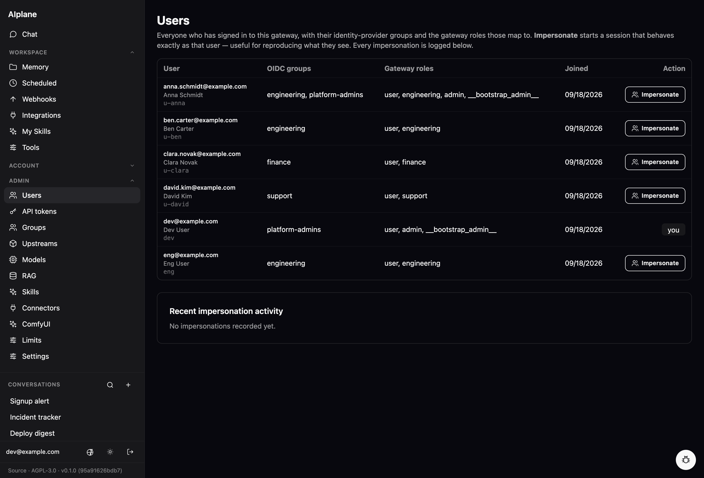Impersonate anna.schmidt@example.com
Screen dimensions: 704x478
(x=655, y=95)
